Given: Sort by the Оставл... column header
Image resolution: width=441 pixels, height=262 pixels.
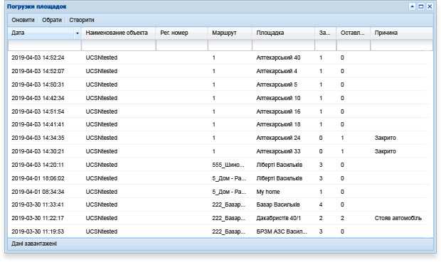Looking at the screenshot, I should pyautogui.click(x=354, y=33).
